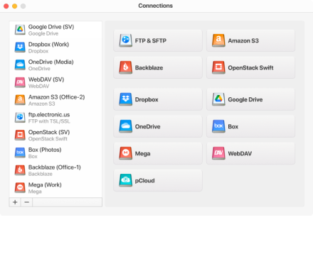
Task: Choose FTP & SFTP connection type label
Action: point(151,40)
